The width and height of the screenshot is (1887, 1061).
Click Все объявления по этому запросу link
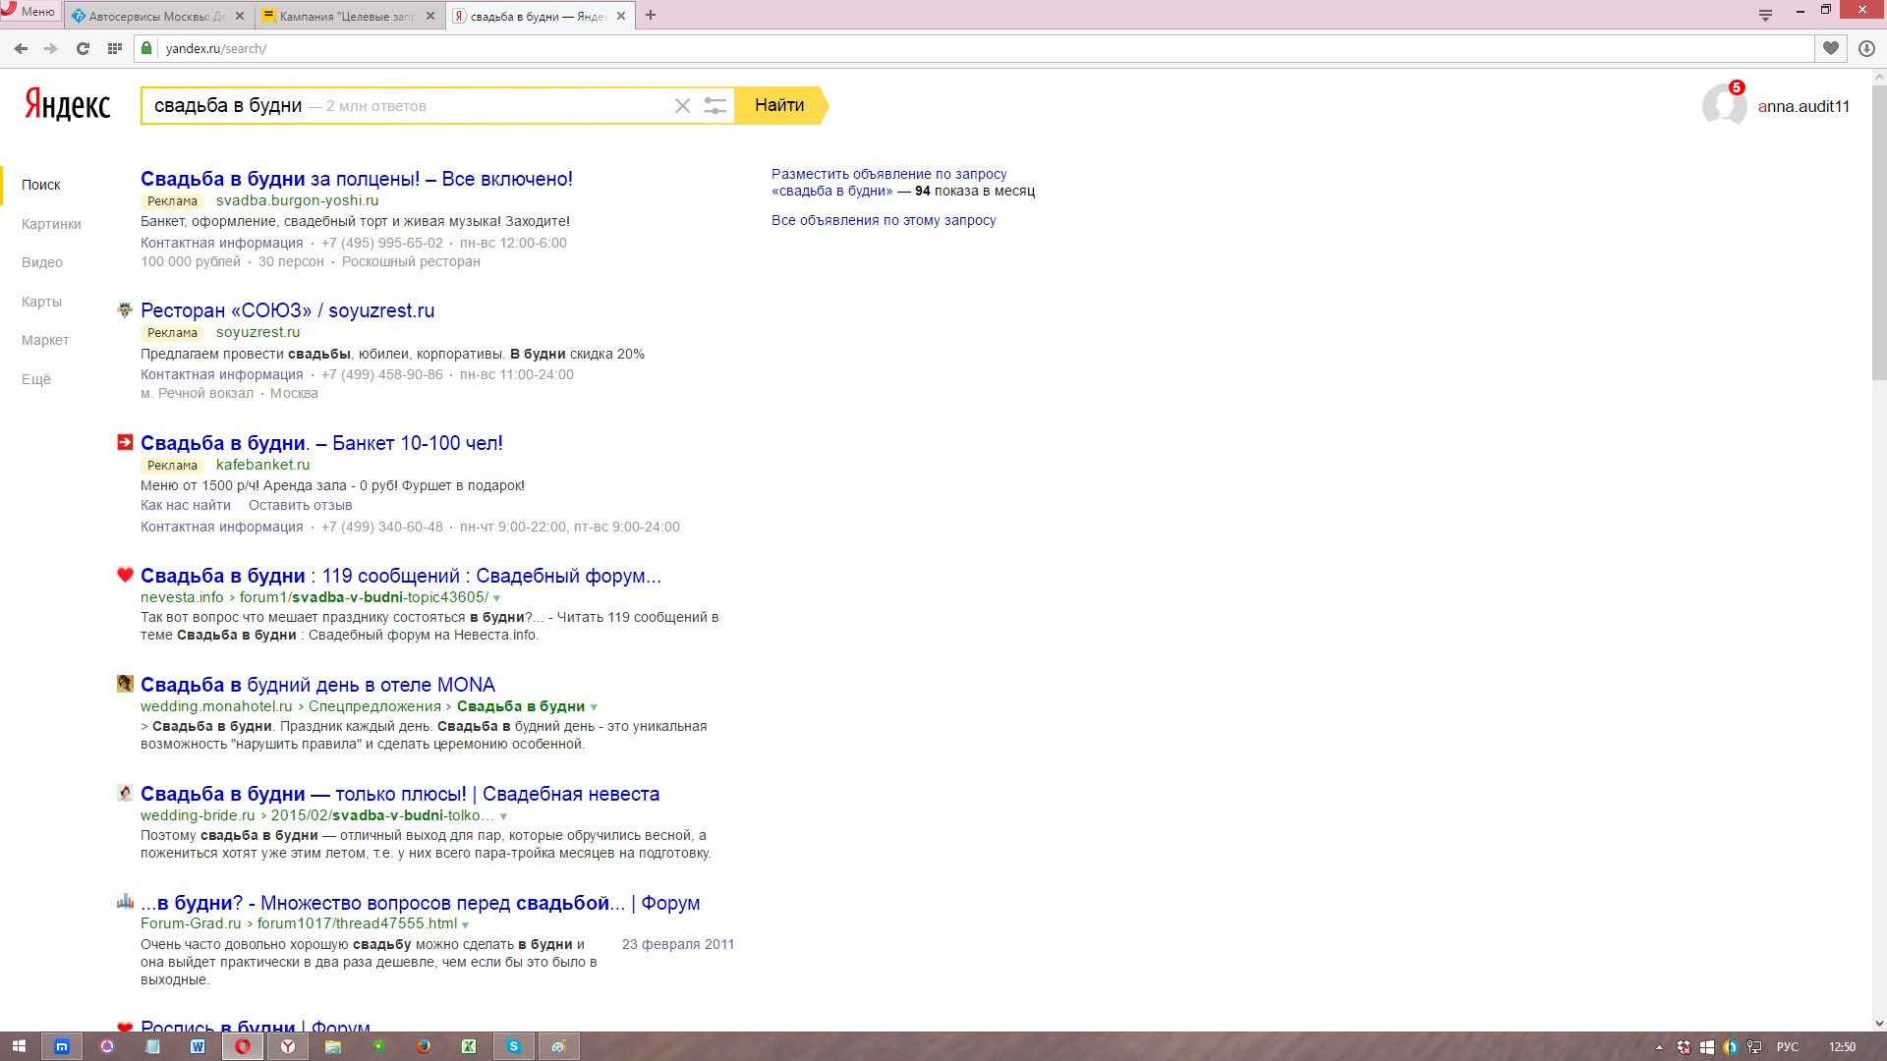[x=883, y=220]
